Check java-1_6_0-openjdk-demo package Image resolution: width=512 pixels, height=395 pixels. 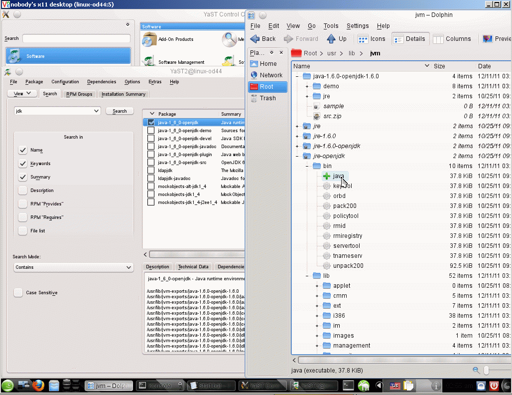[x=151, y=130]
